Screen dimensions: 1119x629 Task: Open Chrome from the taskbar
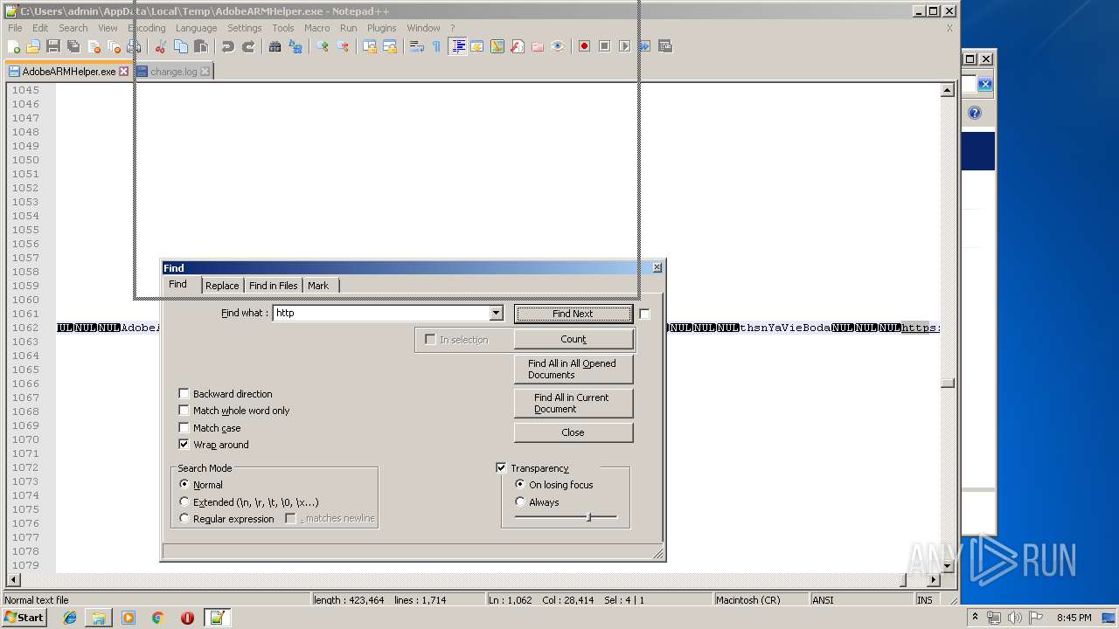point(158,618)
